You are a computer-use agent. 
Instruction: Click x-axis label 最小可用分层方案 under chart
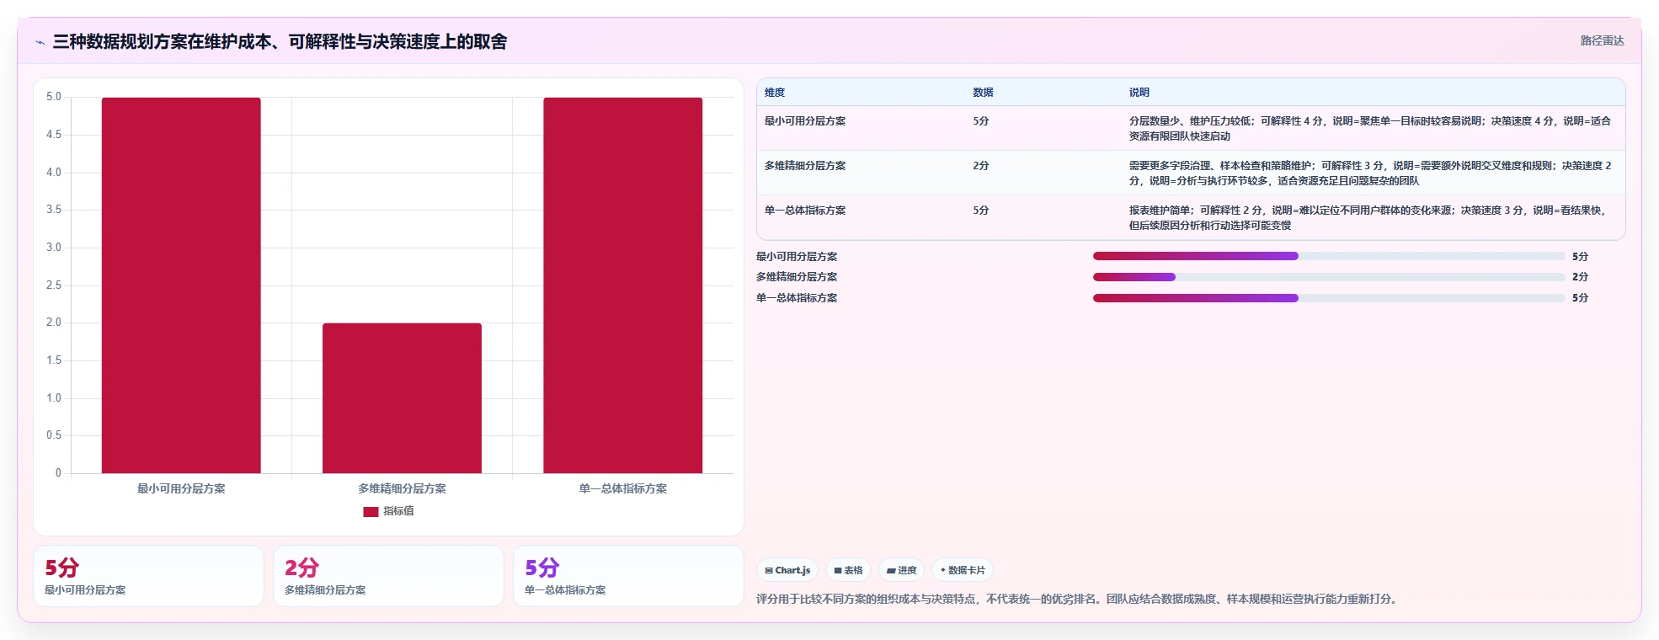(x=181, y=488)
